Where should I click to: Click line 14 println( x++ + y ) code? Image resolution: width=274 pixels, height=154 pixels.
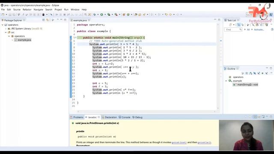[x=116, y=67]
